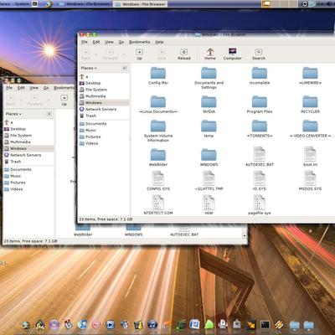Open Computer from the front window toolbar
This screenshot has height=335, width=335.
point(232,54)
